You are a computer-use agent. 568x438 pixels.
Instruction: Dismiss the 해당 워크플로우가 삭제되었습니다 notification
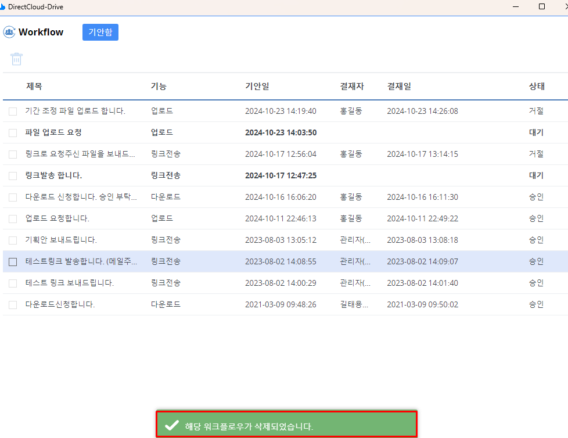coord(286,426)
